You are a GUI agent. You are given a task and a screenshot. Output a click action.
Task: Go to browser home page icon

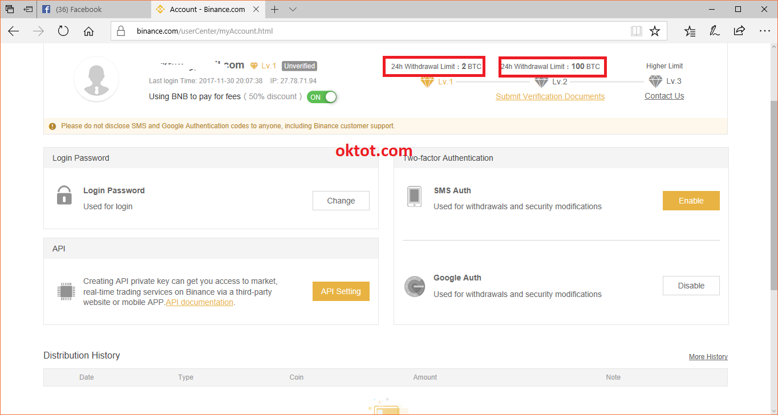88,31
